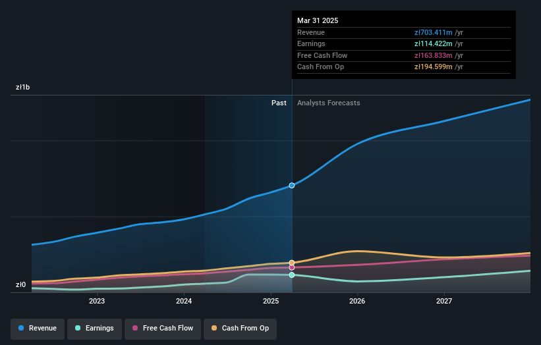Toggle the Revenue legend button
Viewport: 541px width, 345px height.
(x=38, y=329)
